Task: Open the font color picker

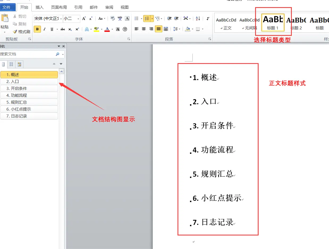Action: point(112,29)
